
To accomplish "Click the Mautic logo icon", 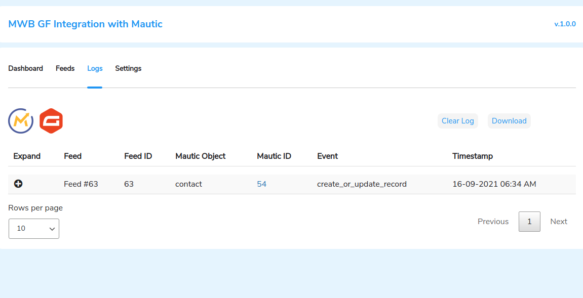I will (x=21, y=121).
